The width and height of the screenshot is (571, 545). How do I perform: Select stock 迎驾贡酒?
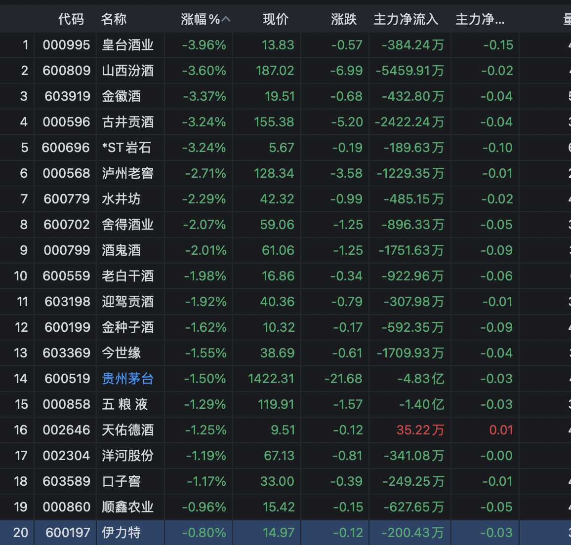(x=128, y=302)
